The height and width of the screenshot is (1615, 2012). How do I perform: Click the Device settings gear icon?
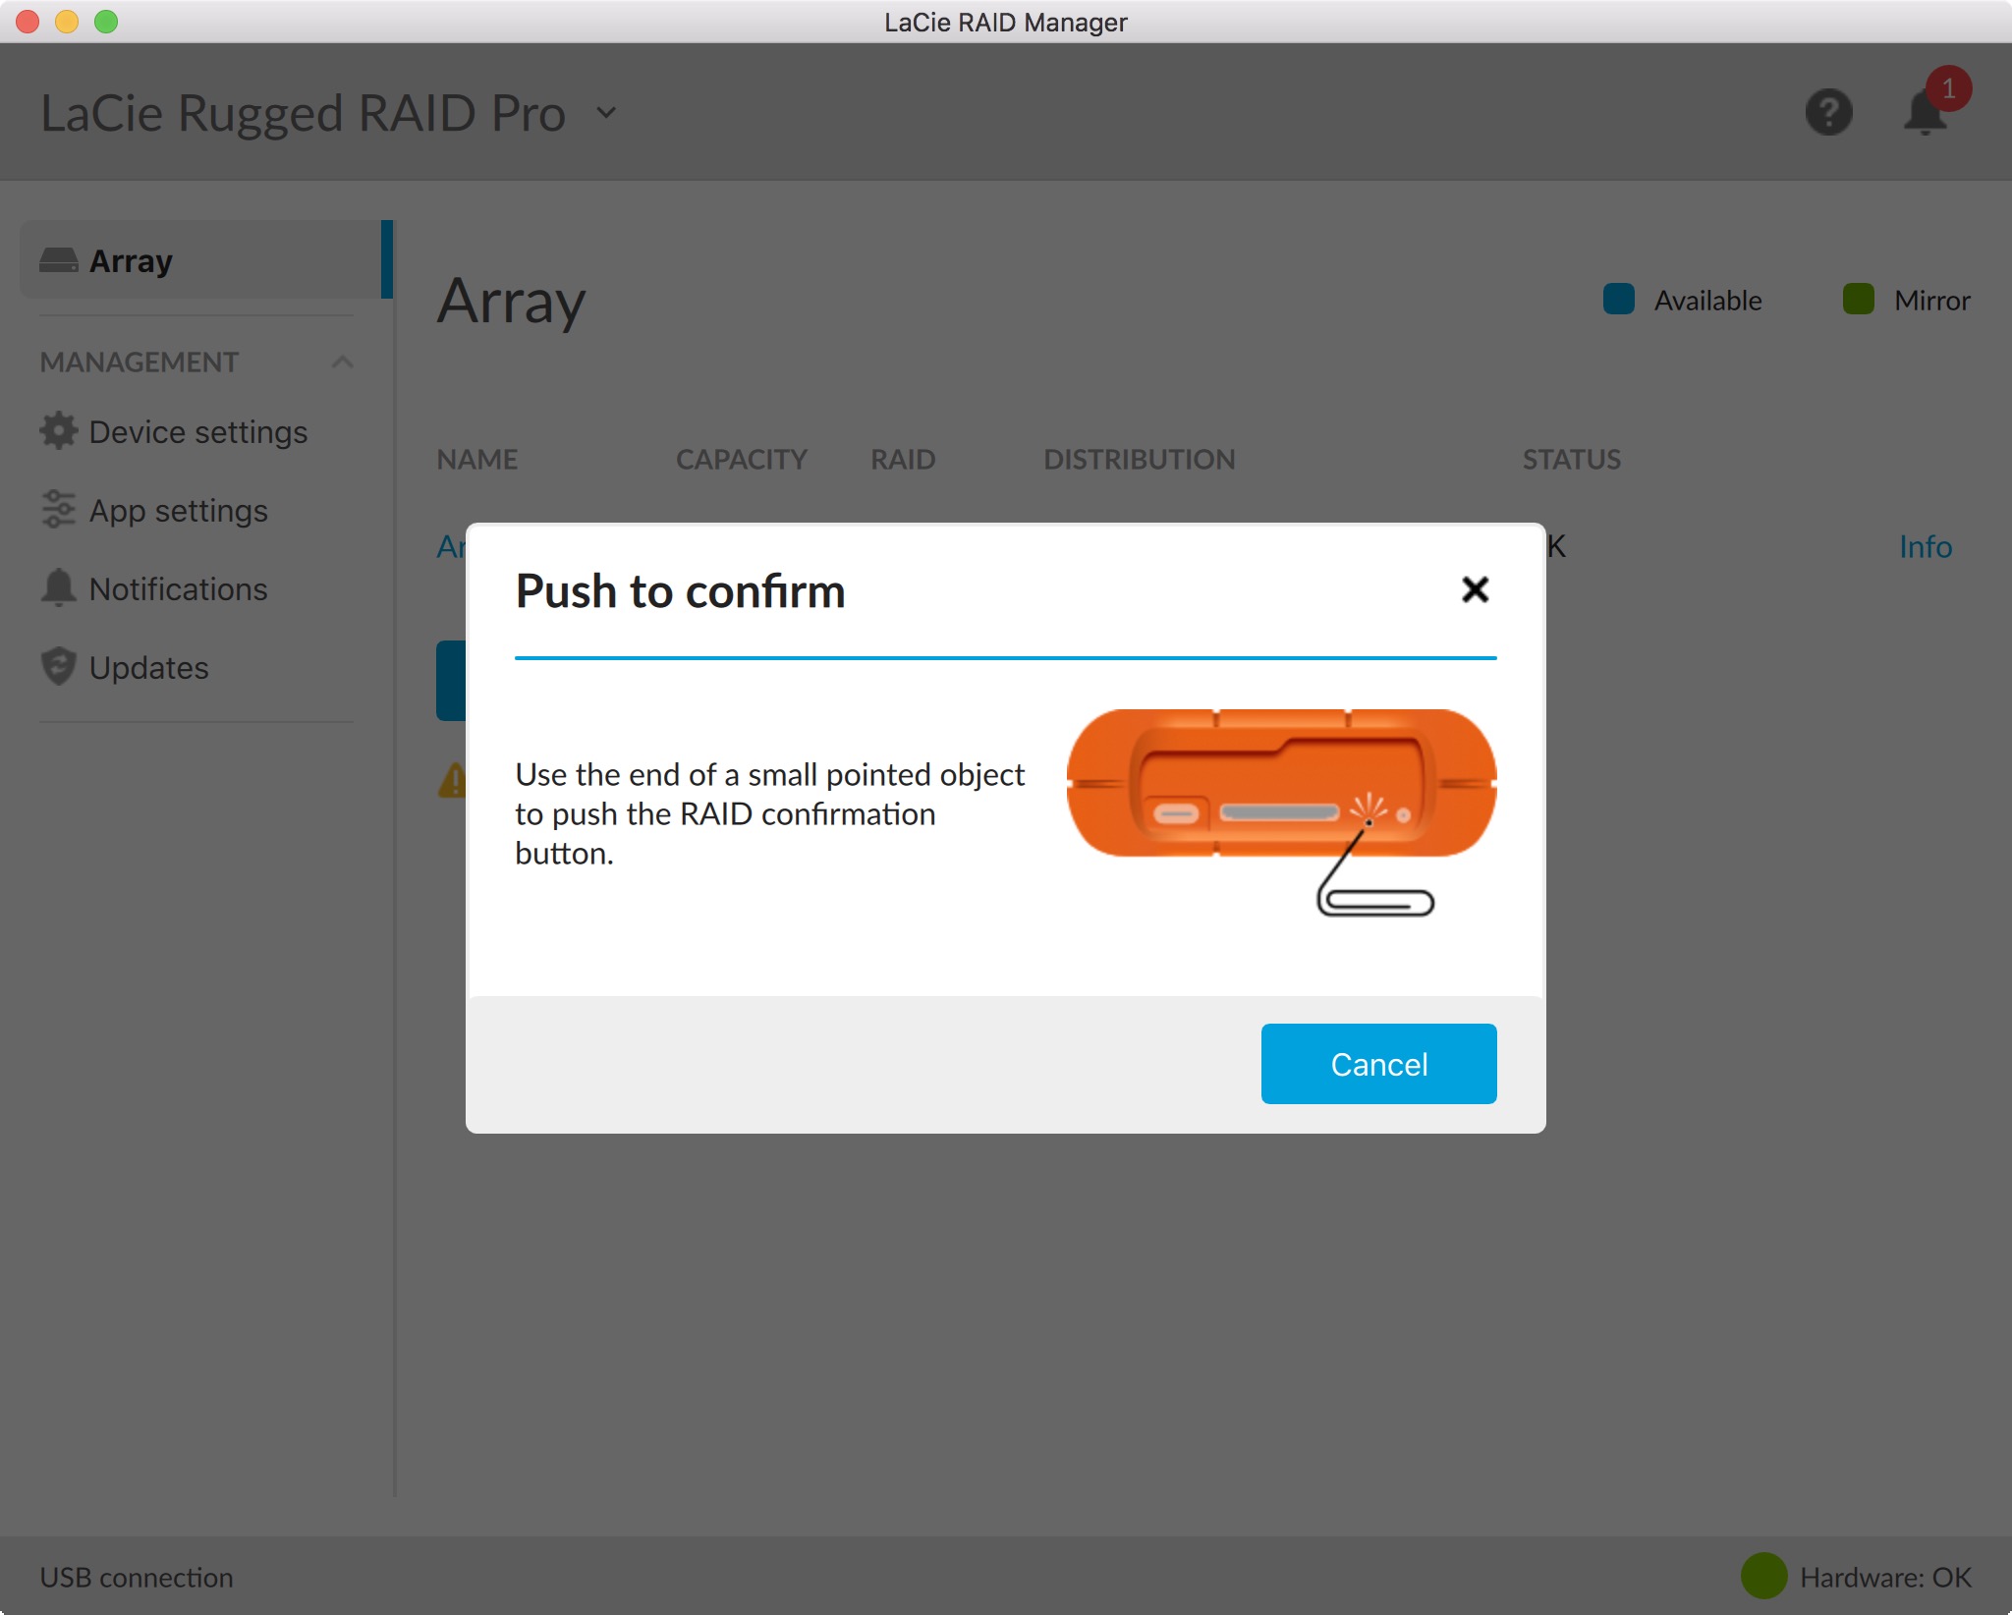[58, 431]
